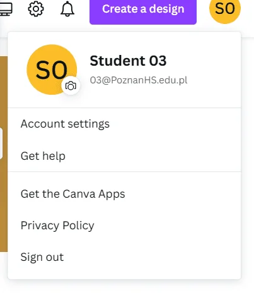Click the SO avatar in the top header
Image resolution: width=254 pixels, height=300 pixels.
click(225, 9)
